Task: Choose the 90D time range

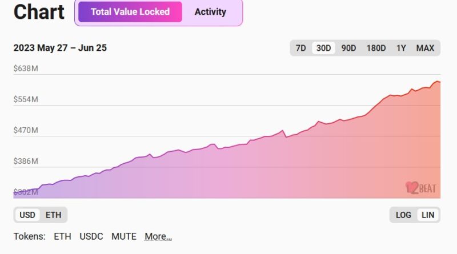Action: click(348, 48)
